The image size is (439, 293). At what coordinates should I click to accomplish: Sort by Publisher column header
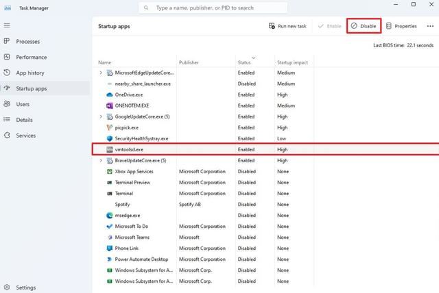189,62
